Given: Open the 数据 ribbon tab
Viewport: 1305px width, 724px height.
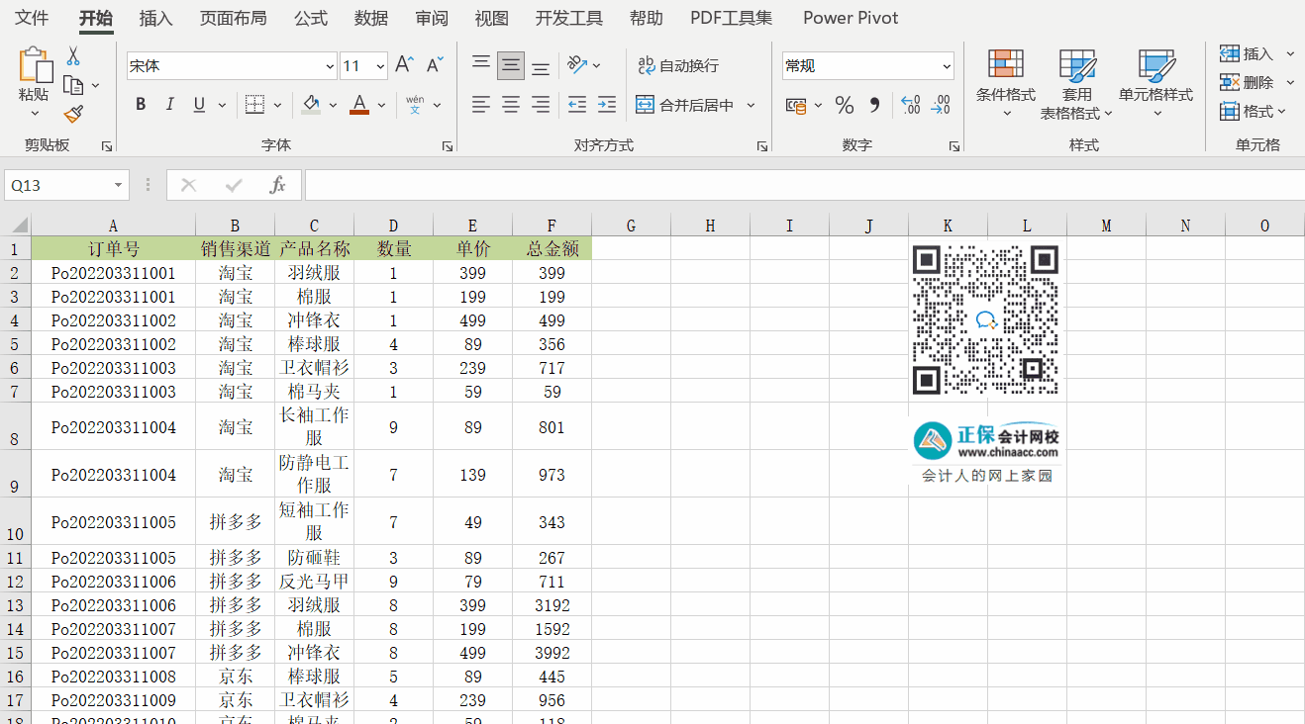Looking at the screenshot, I should [x=371, y=18].
